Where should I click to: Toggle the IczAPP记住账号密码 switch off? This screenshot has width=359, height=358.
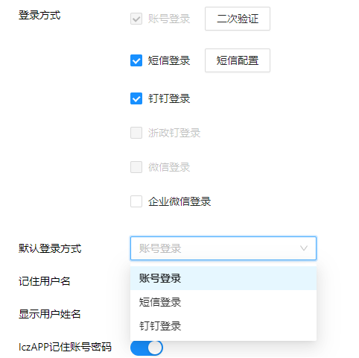click(x=147, y=348)
